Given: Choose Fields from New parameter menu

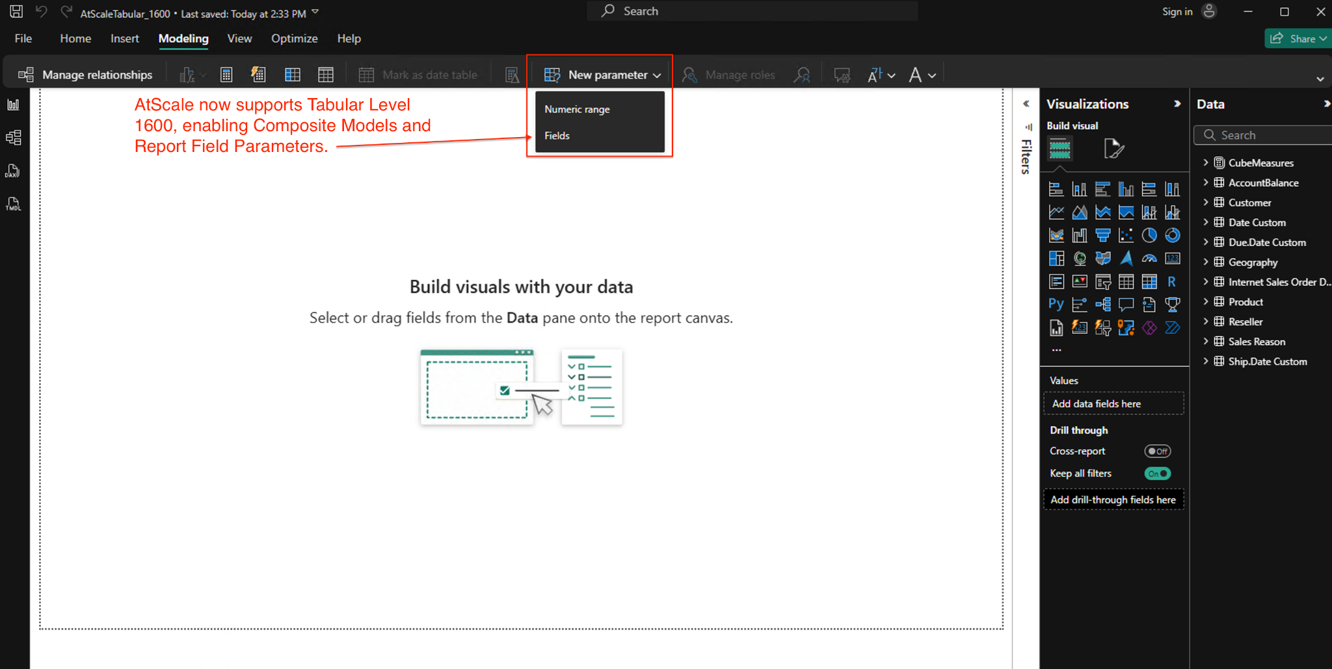Looking at the screenshot, I should [557, 136].
